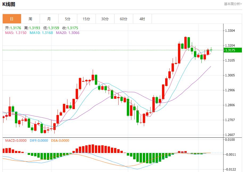Switch to the 30分 chart tab
The height and width of the screenshot is (172, 244).
pyautogui.click(x=105, y=19)
